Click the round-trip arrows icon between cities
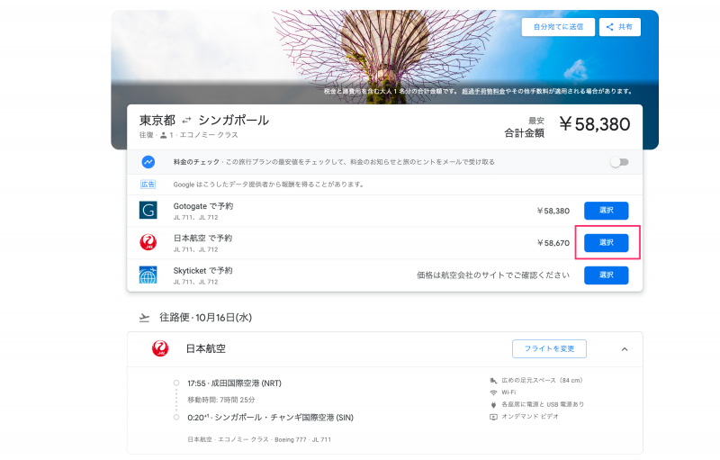Image resolution: width=720 pixels, height=460 pixels. 186,121
